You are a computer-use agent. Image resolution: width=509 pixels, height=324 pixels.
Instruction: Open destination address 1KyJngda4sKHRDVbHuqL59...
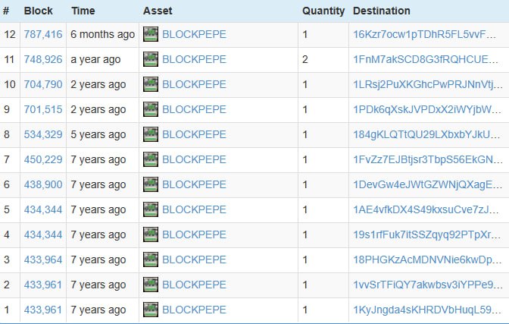pyautogui.click(x=427, y=310)
